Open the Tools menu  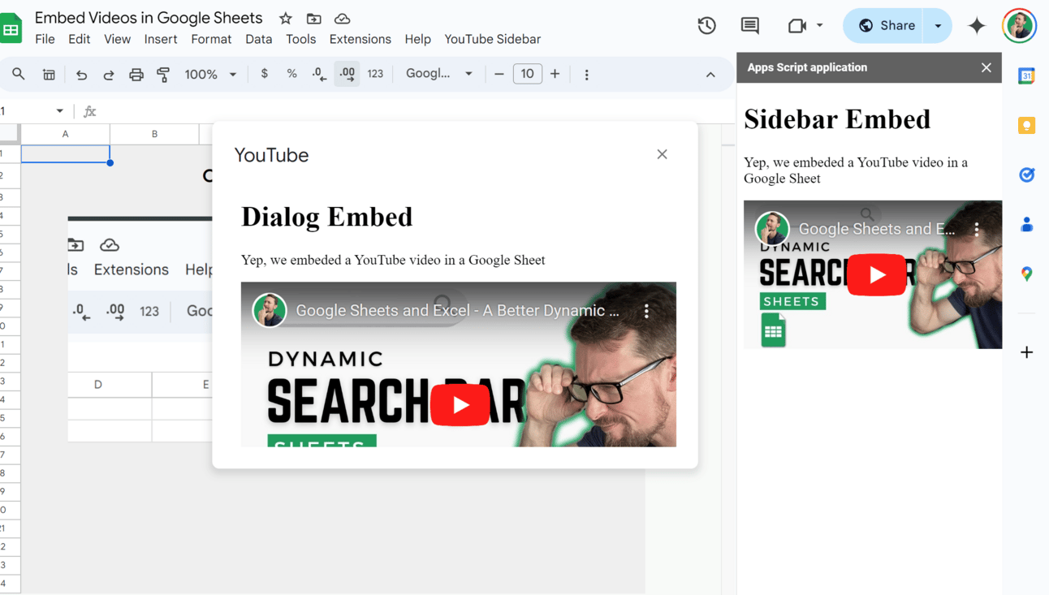click(x=300, y=39)
